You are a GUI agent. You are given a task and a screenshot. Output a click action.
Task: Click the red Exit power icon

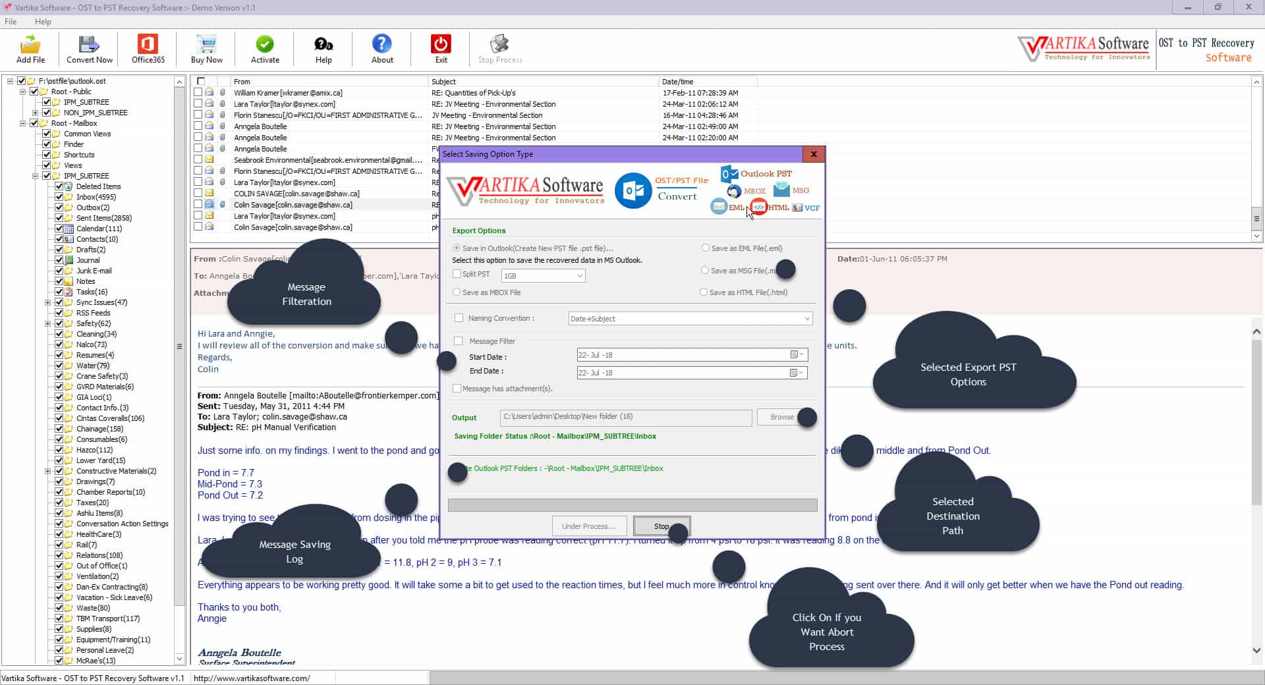tap(441, 44)
